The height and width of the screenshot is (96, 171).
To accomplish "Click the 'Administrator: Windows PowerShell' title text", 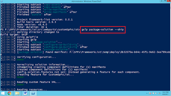I will point(86,1).
